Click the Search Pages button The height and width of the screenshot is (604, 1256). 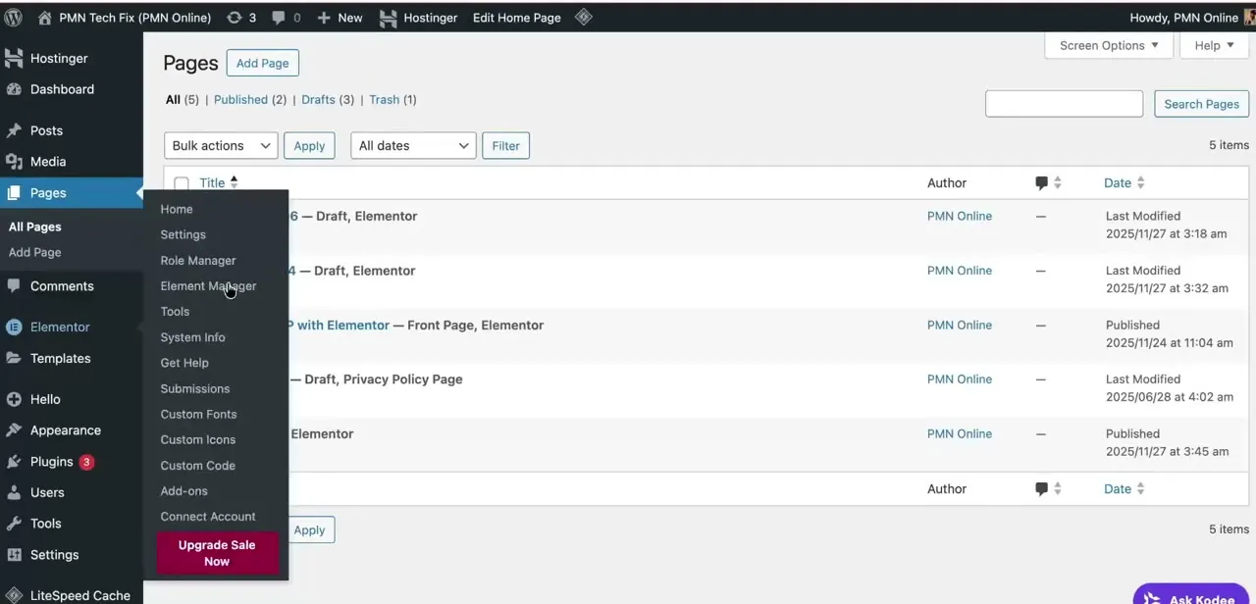coord(1201,104)
